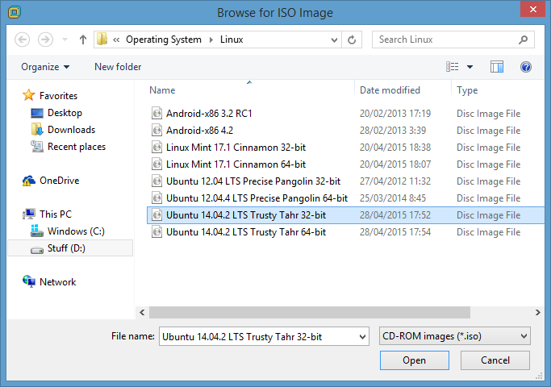This screenshot has height=387, width=551.
Task: Select This PC in navigation pane
Action: coord(56,214)
